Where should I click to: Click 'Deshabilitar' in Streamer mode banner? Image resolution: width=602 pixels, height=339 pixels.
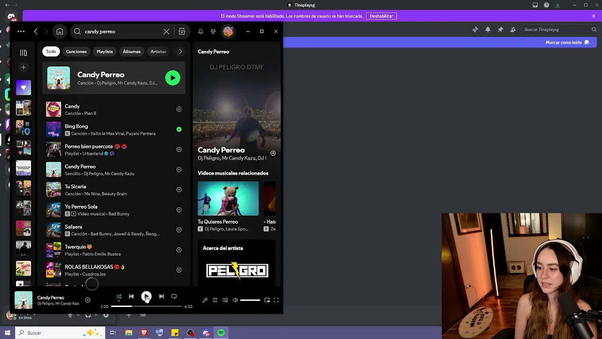[x=381, y=16]
